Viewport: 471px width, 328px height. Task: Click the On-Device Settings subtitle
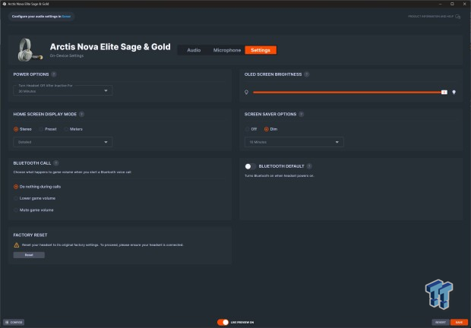coord(67,55)
